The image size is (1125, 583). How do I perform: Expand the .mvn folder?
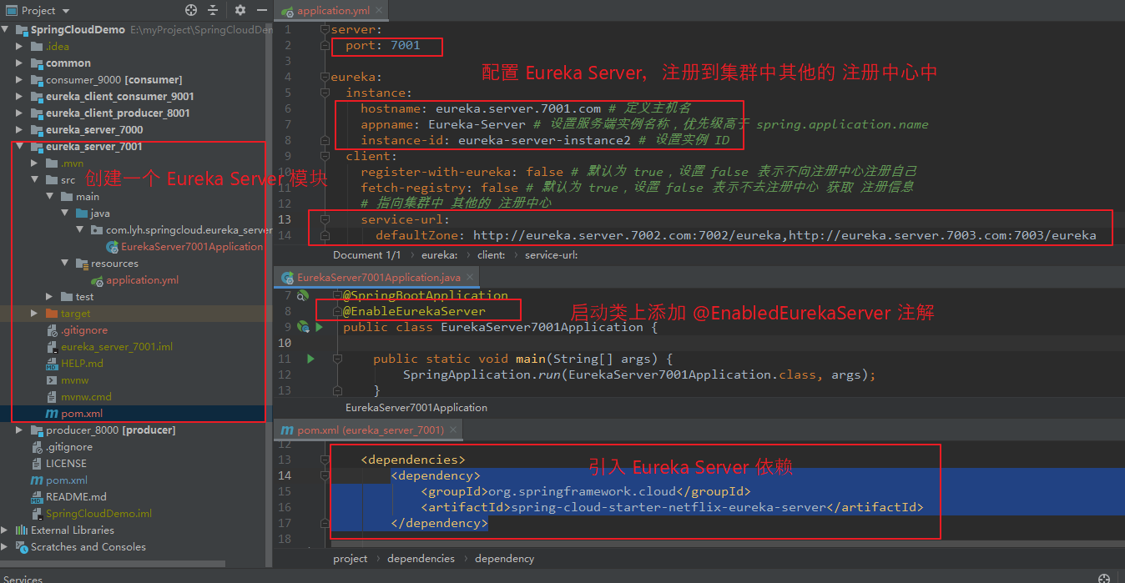[x=35, y=163]
